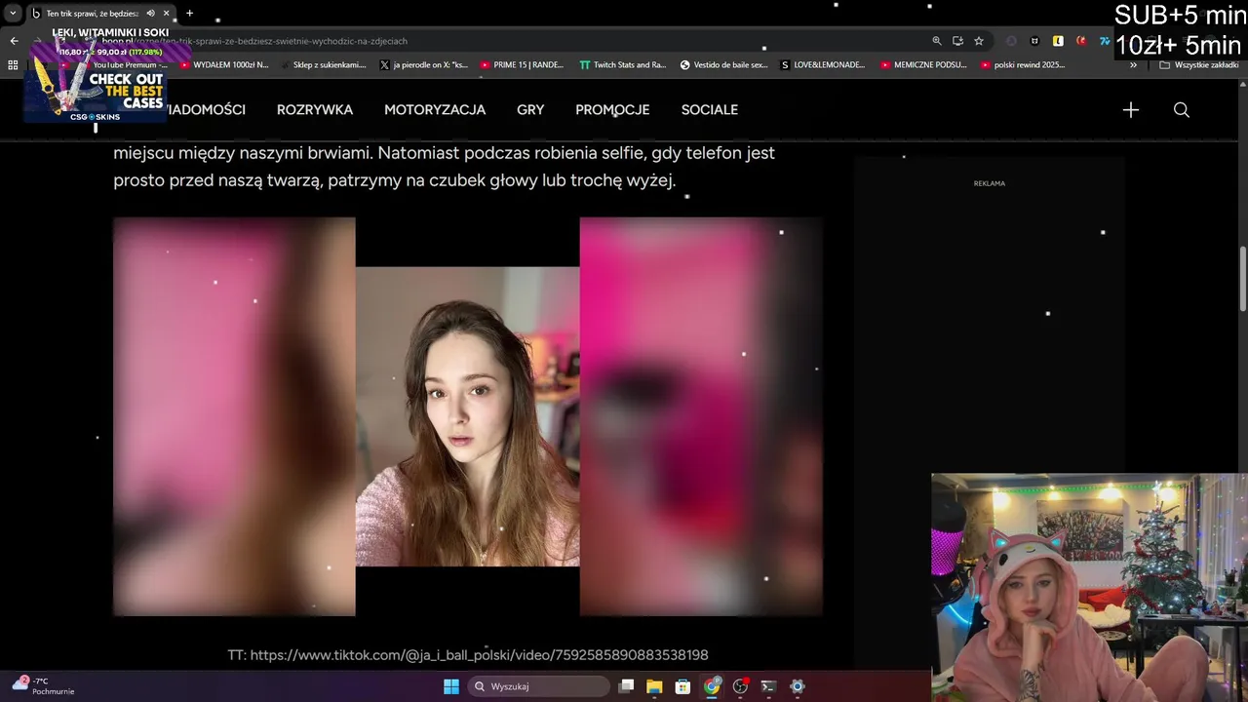Open the 'ja pierdole on X' bookmark
The width and height of the screenshot is (1248, 702).
click(x=424, y=65)
